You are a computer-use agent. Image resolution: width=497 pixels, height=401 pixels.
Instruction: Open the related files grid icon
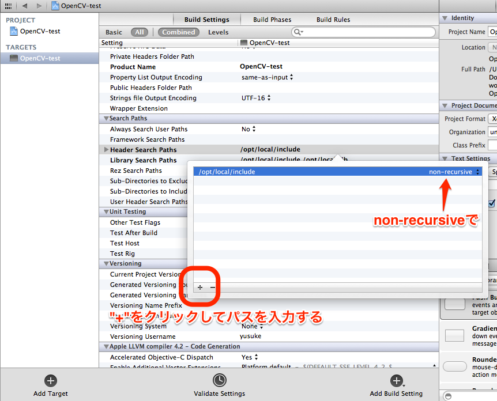(x=8, y=6)
